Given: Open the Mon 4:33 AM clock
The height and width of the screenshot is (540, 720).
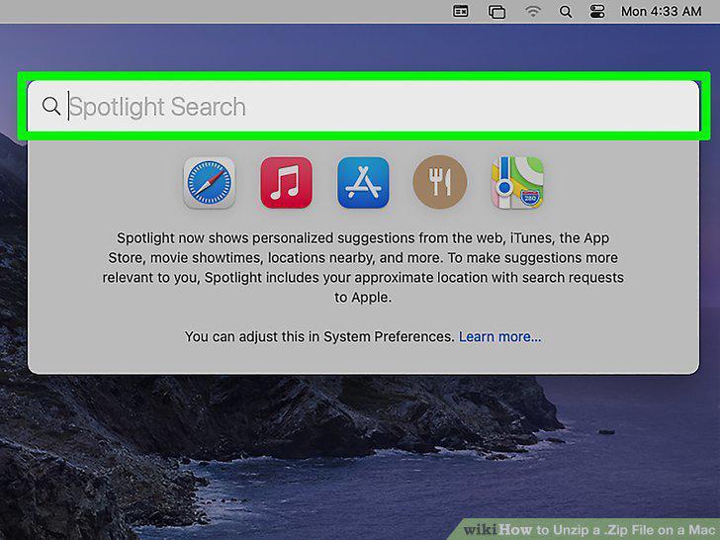Looking at the screenshot, I should pos(662,11).
